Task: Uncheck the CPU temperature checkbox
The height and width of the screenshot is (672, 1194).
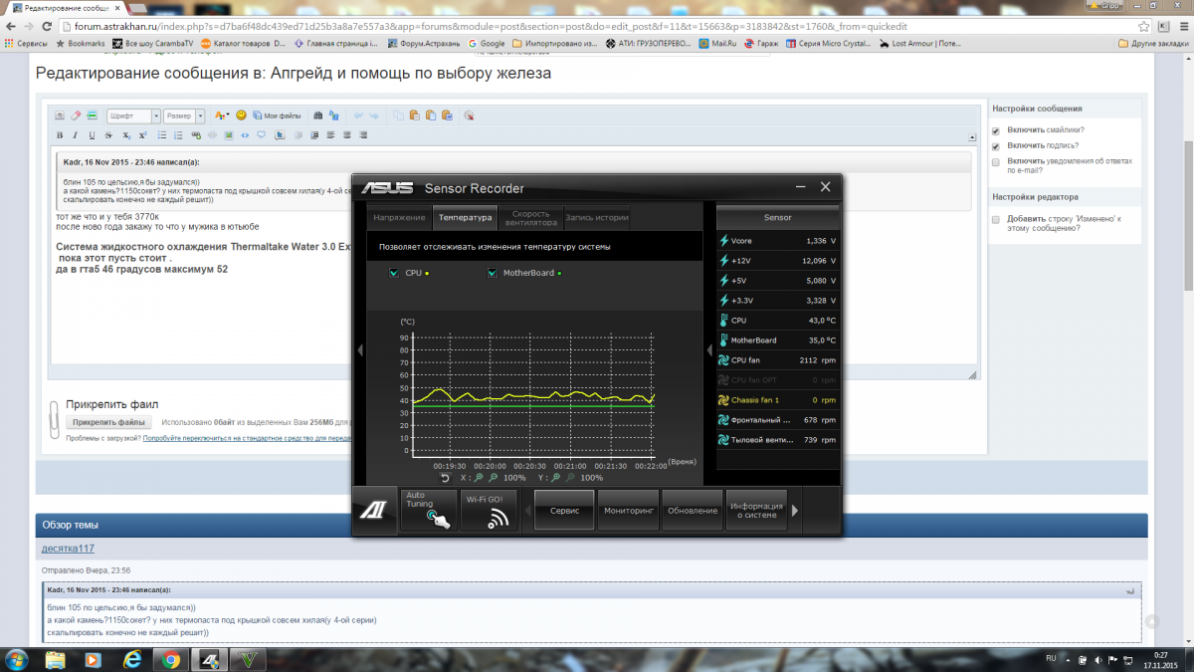Action: tap(396, 273)
